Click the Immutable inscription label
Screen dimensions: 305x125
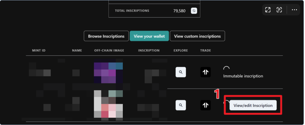tap(243, 76)
